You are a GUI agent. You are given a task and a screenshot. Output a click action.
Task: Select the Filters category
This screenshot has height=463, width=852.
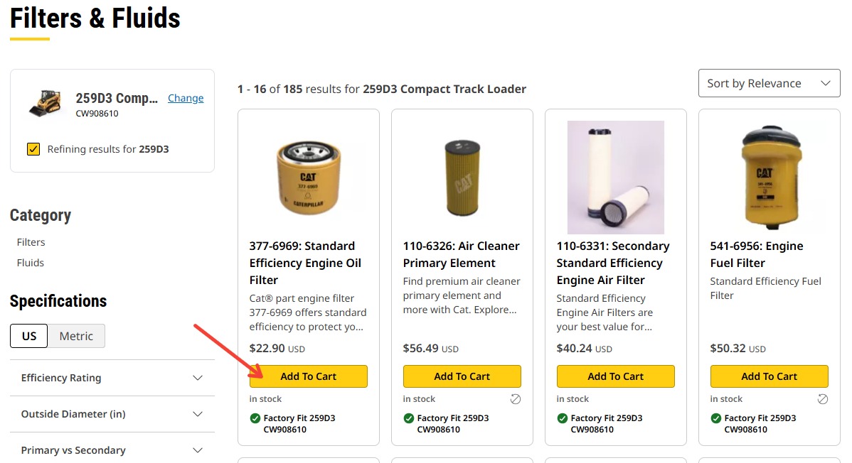coord(31,242)
